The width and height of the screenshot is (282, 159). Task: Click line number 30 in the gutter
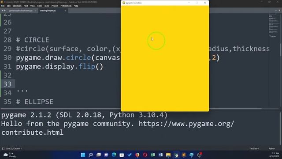[x=7, y=58]
